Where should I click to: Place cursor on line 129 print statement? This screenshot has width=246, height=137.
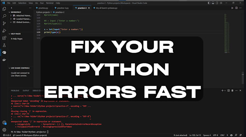click(52, 32)
